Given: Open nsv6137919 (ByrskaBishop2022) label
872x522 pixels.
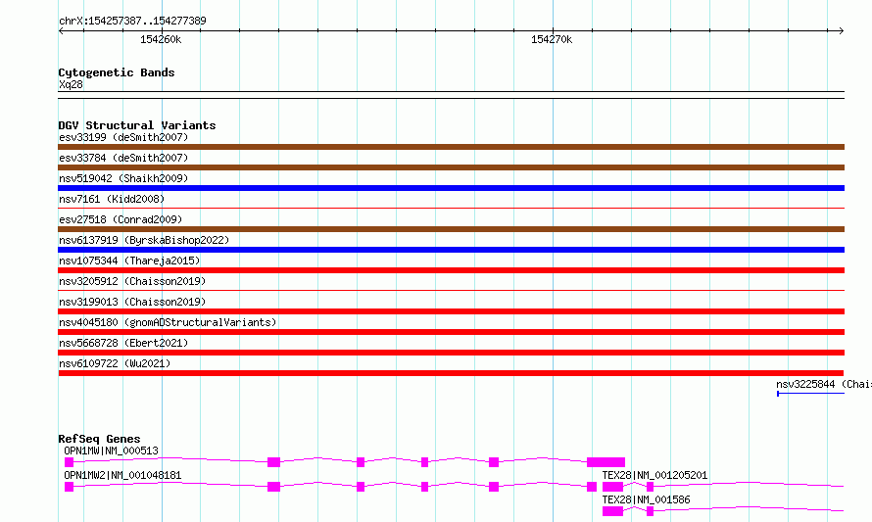Looking at the screenshot, I should click(144, 240).
